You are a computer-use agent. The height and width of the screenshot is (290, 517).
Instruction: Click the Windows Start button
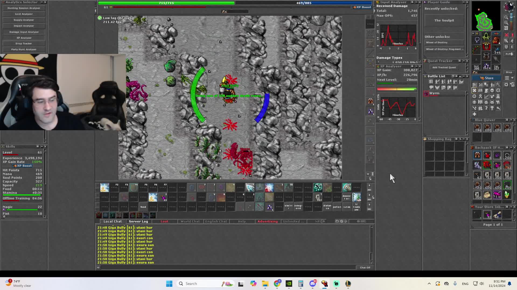(169, 284)
